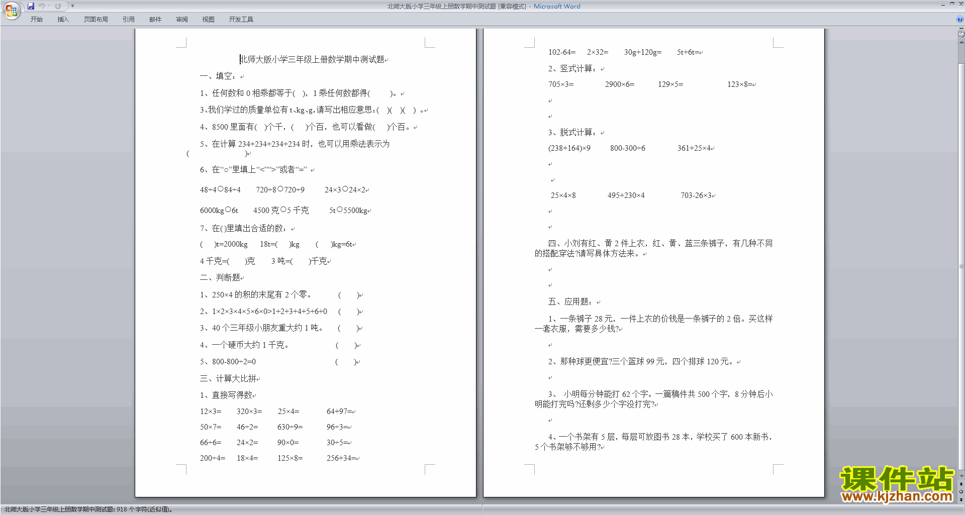
Task: Click the scrollbar down arrow
Action: point(961,476)
